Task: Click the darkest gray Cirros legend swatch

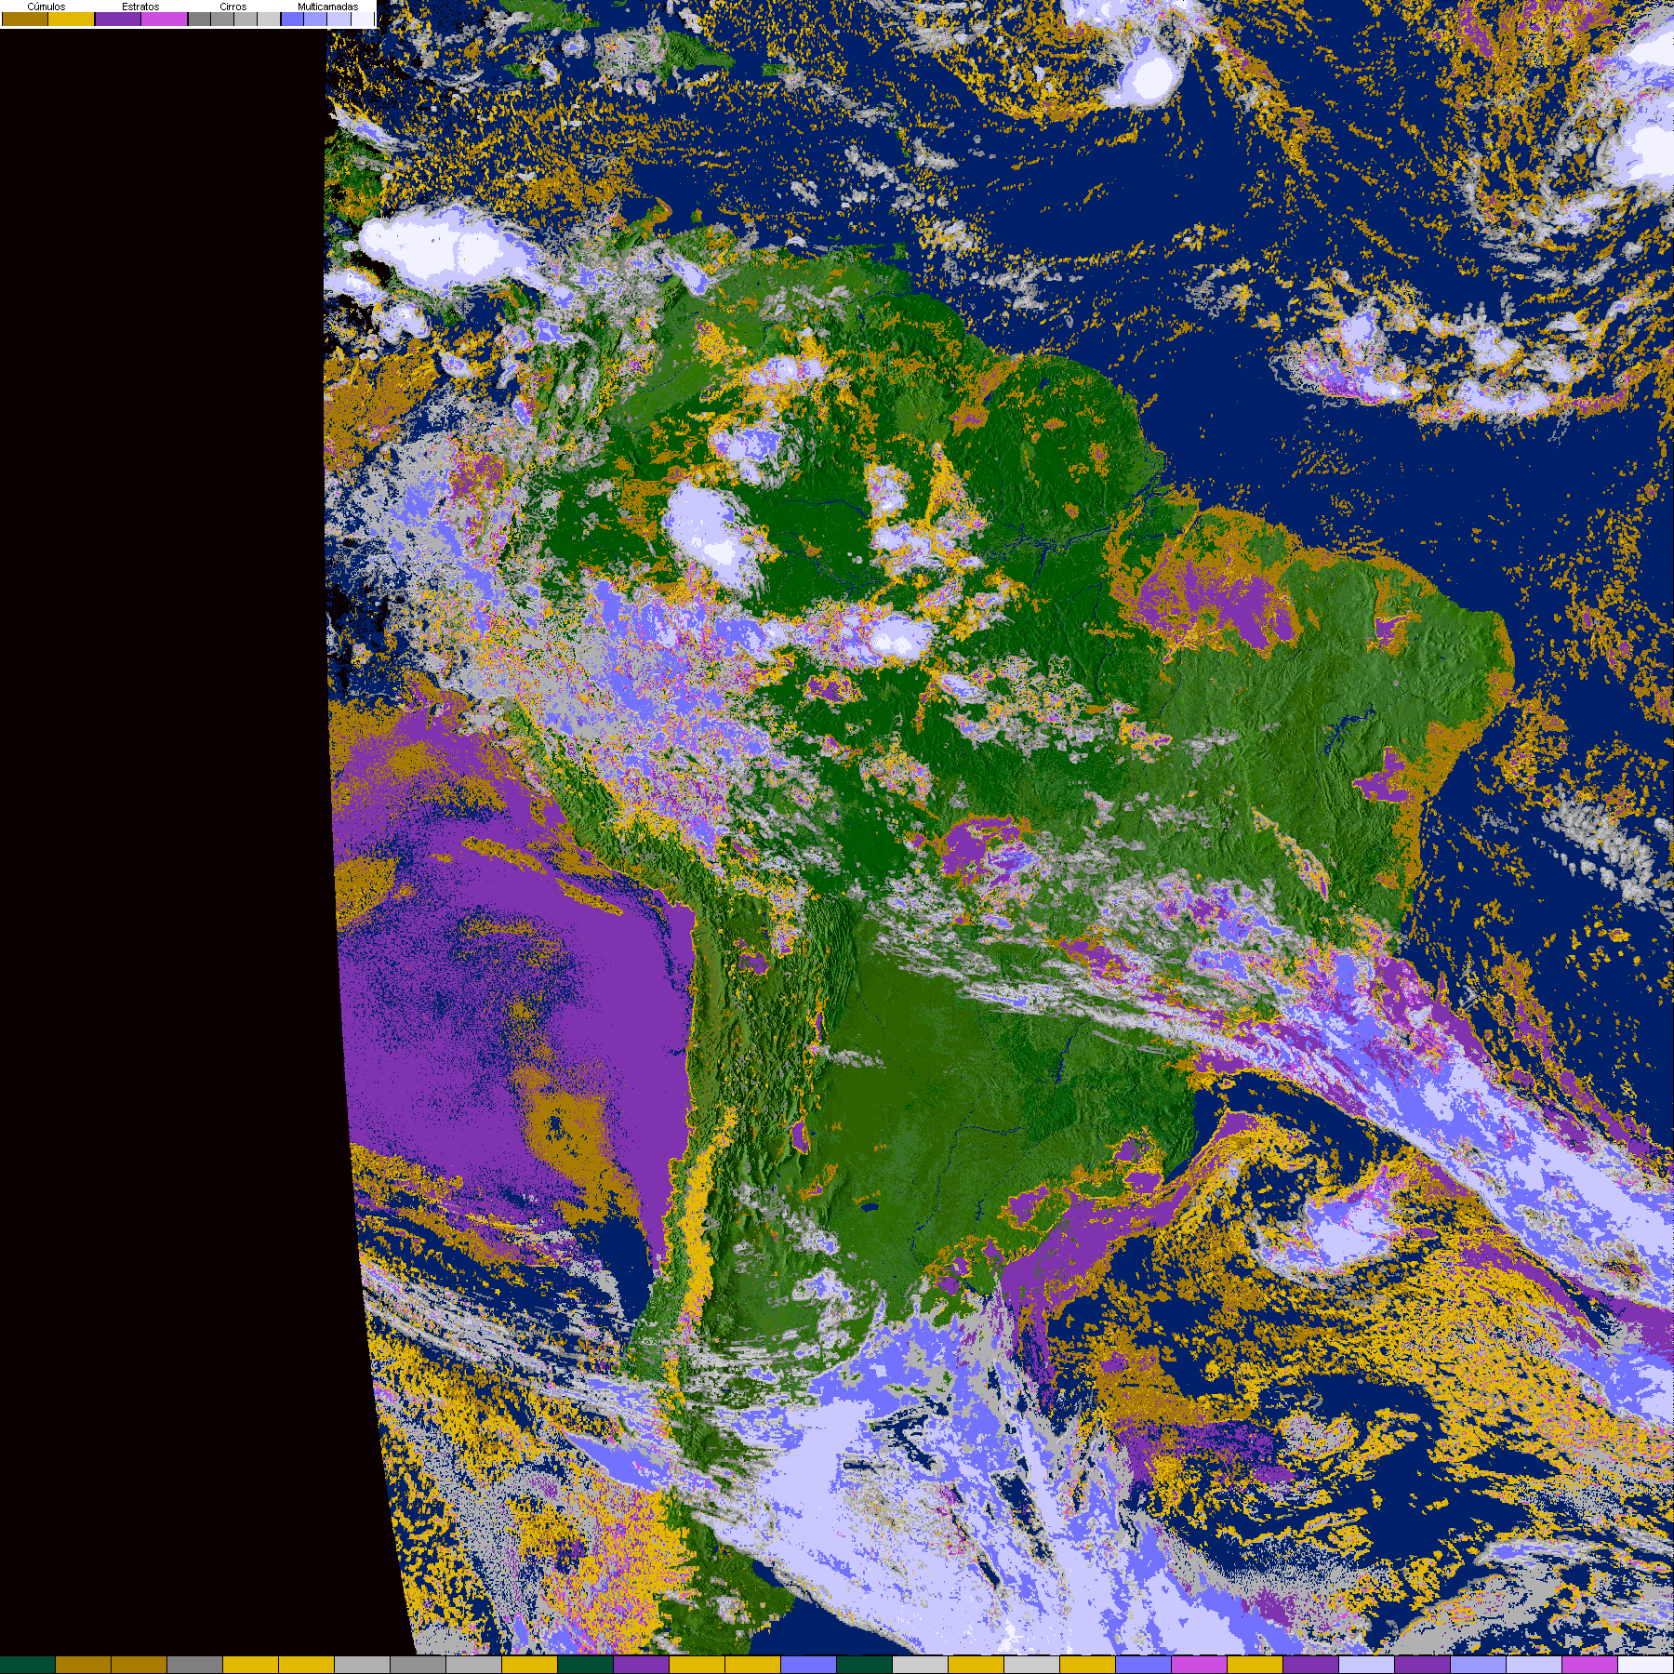Action: (199, 19)
